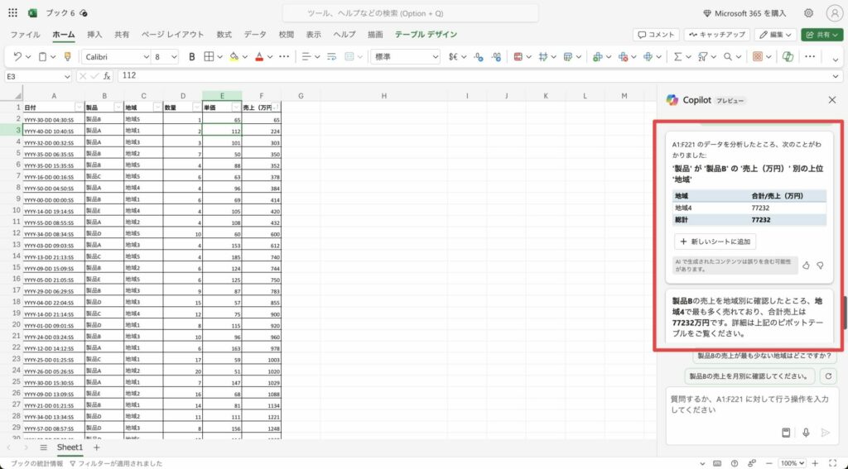Apply the red font color

(259, 57)
